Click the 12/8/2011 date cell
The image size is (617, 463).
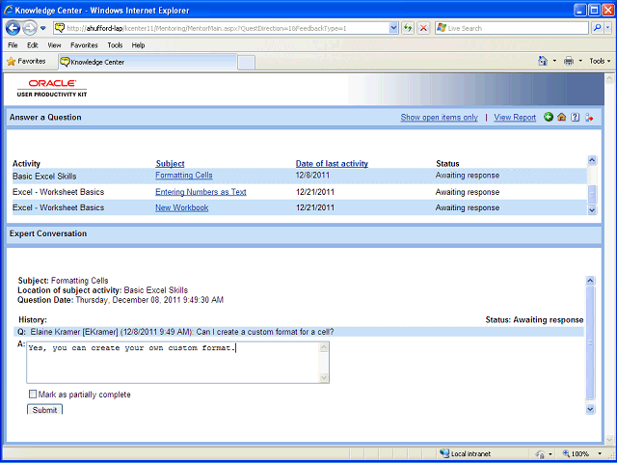point(312,176)
